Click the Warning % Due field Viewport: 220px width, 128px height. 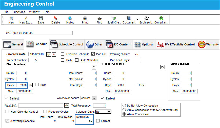tap(135, 54)
